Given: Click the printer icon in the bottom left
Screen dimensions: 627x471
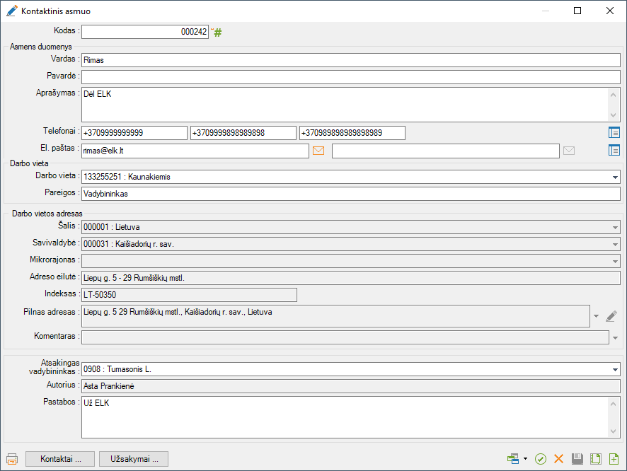Looking at the screenshot, I should 12,459.
